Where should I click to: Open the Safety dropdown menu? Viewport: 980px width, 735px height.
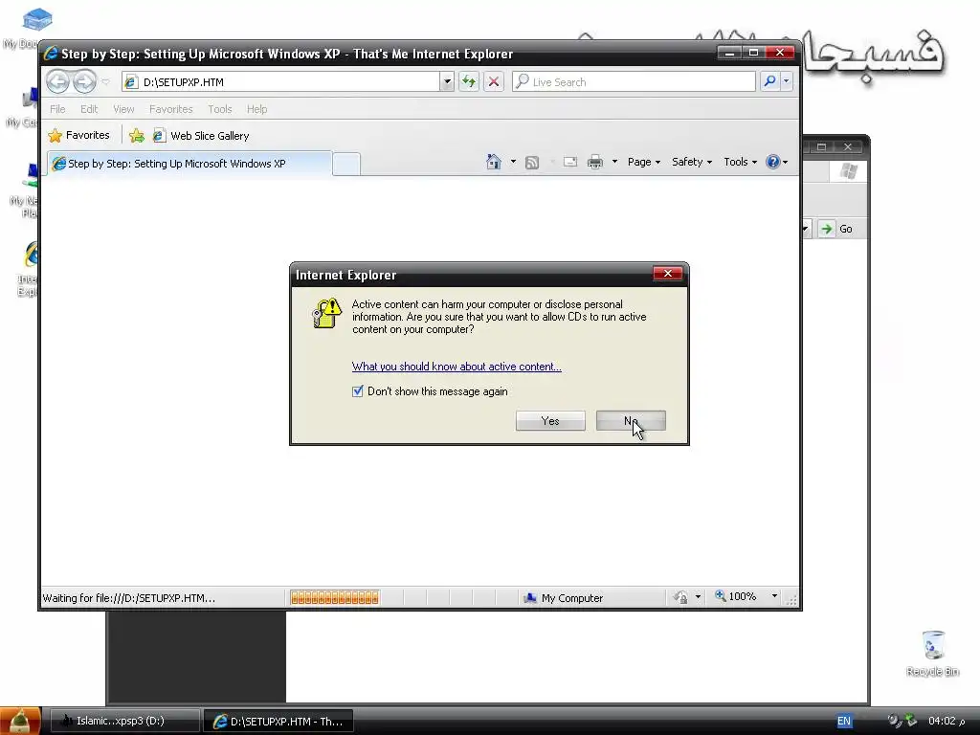[x=692, y=162]
